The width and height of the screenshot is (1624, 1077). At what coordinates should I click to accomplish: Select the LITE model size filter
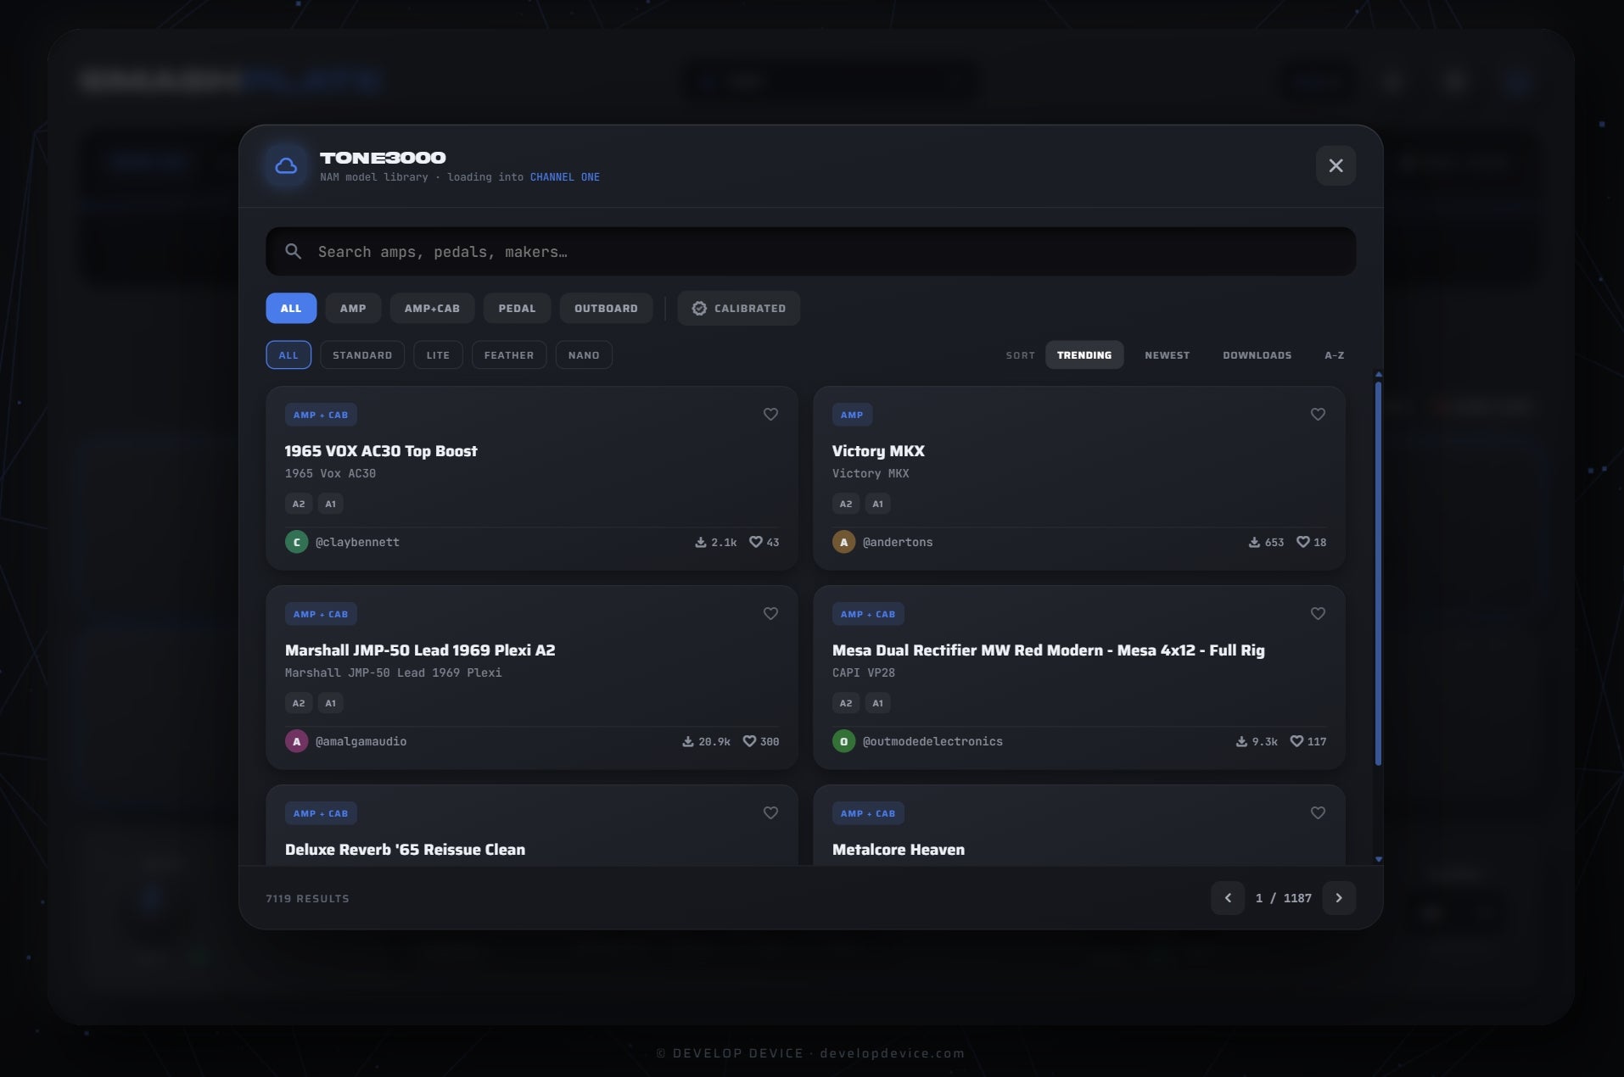click(438, 354)
